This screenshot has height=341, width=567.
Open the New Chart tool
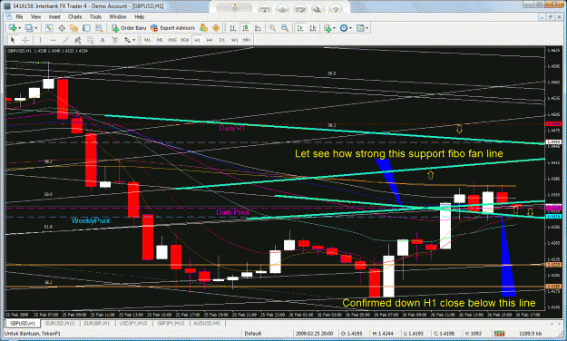pos(13,28)
